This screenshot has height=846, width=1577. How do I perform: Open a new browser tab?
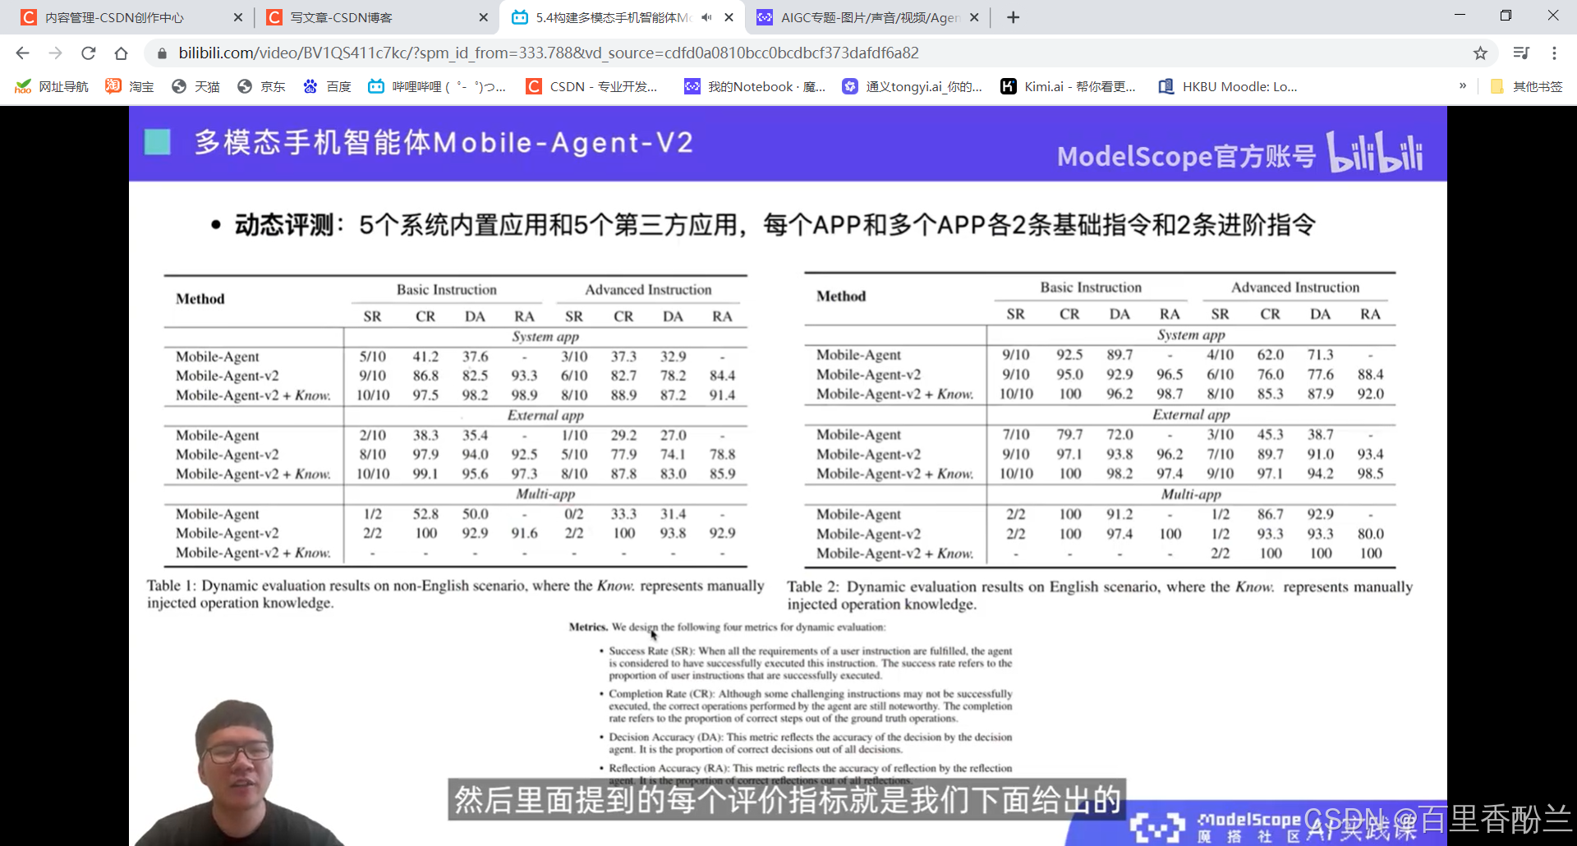1014,17
